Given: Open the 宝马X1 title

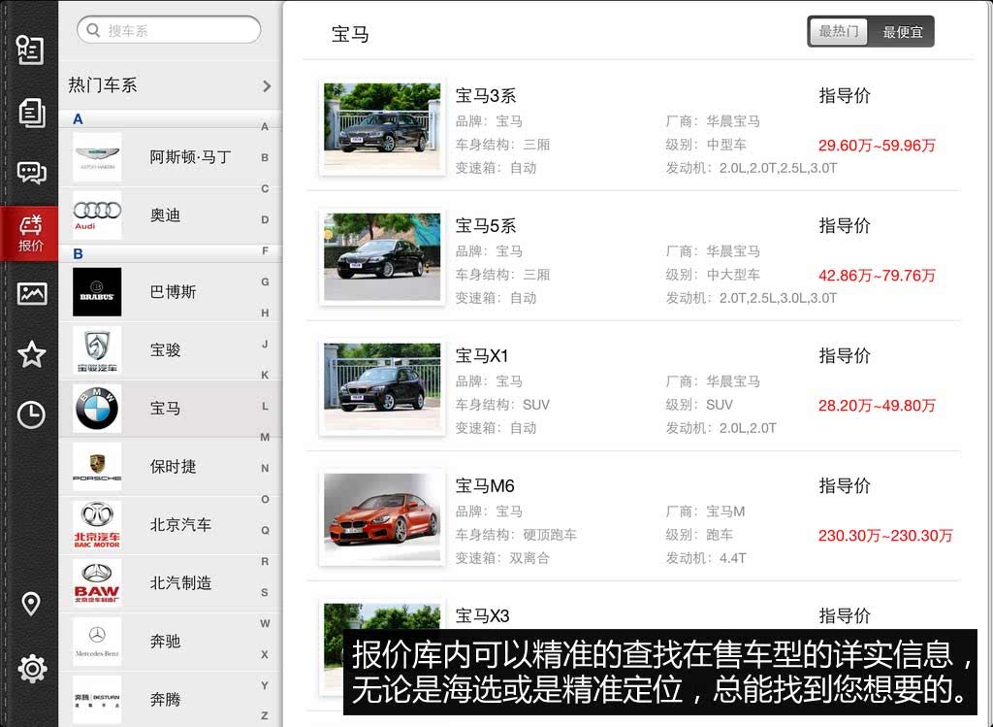Looking at the screenshot, I should pos(482,355).
